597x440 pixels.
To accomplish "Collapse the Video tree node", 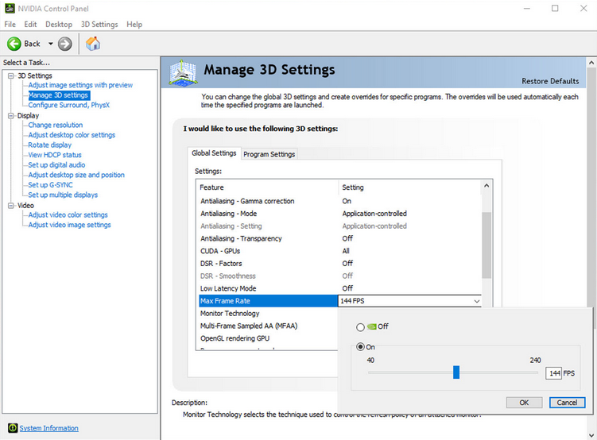I will click(x=11, y=205).
